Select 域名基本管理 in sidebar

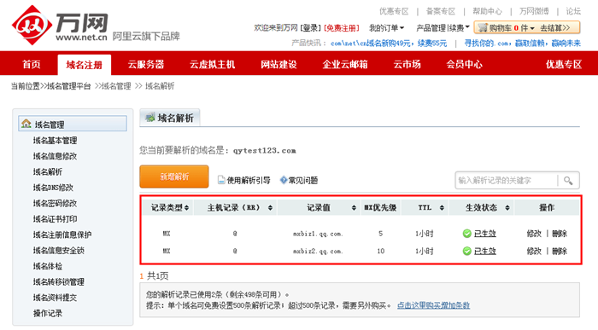click(55, 141)
